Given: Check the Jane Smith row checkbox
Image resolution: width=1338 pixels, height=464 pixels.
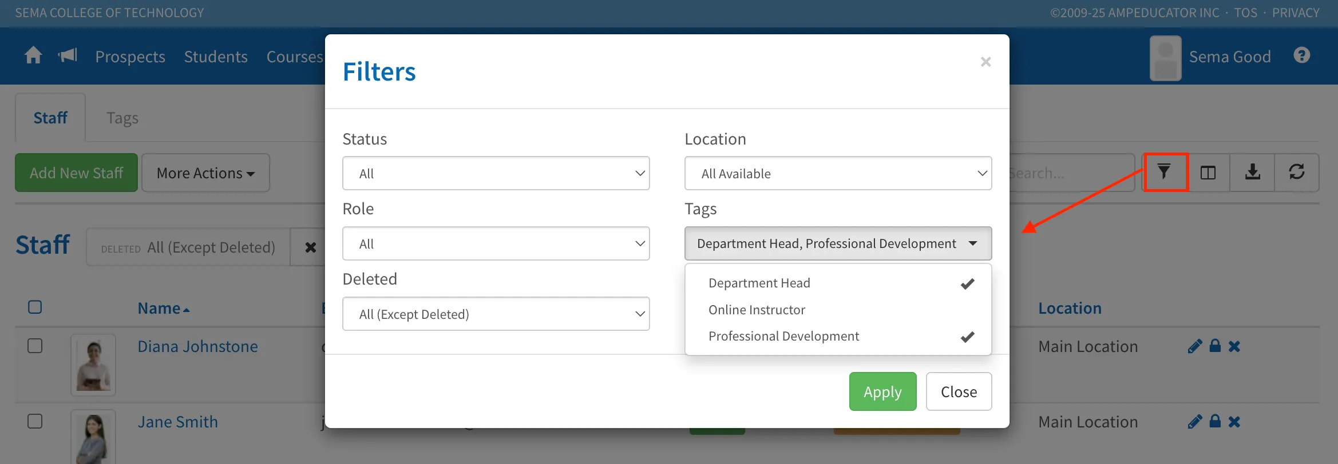Looking at the screenshot, I should click(35, 422).
